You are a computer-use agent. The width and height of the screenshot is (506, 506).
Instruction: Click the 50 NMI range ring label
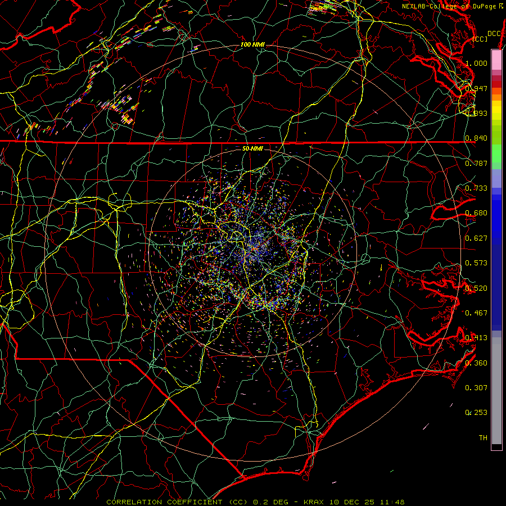pos(252,149)
